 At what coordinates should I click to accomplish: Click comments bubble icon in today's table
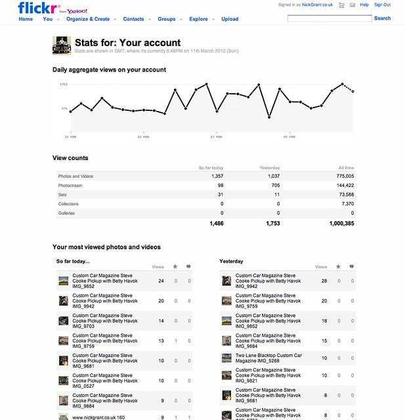[190, 266]
